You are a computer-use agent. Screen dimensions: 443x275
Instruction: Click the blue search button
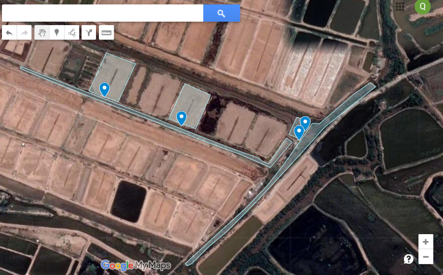point(221,13)
